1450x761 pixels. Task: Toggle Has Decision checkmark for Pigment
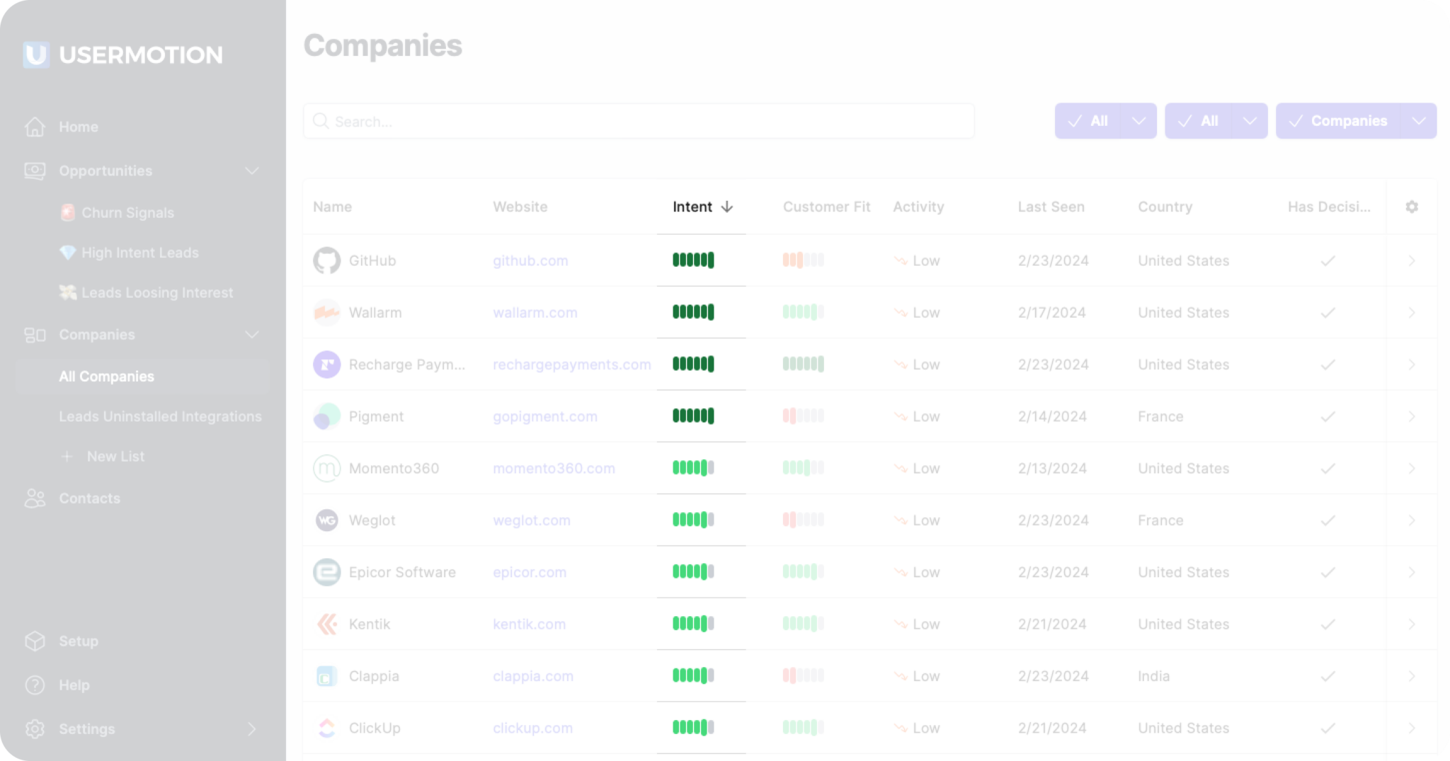pyautogui.click(x=1328, y=417)
